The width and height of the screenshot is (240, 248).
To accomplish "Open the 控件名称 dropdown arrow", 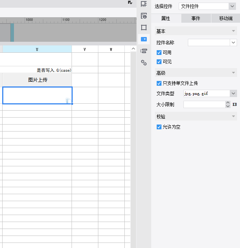I will [233, 42].
